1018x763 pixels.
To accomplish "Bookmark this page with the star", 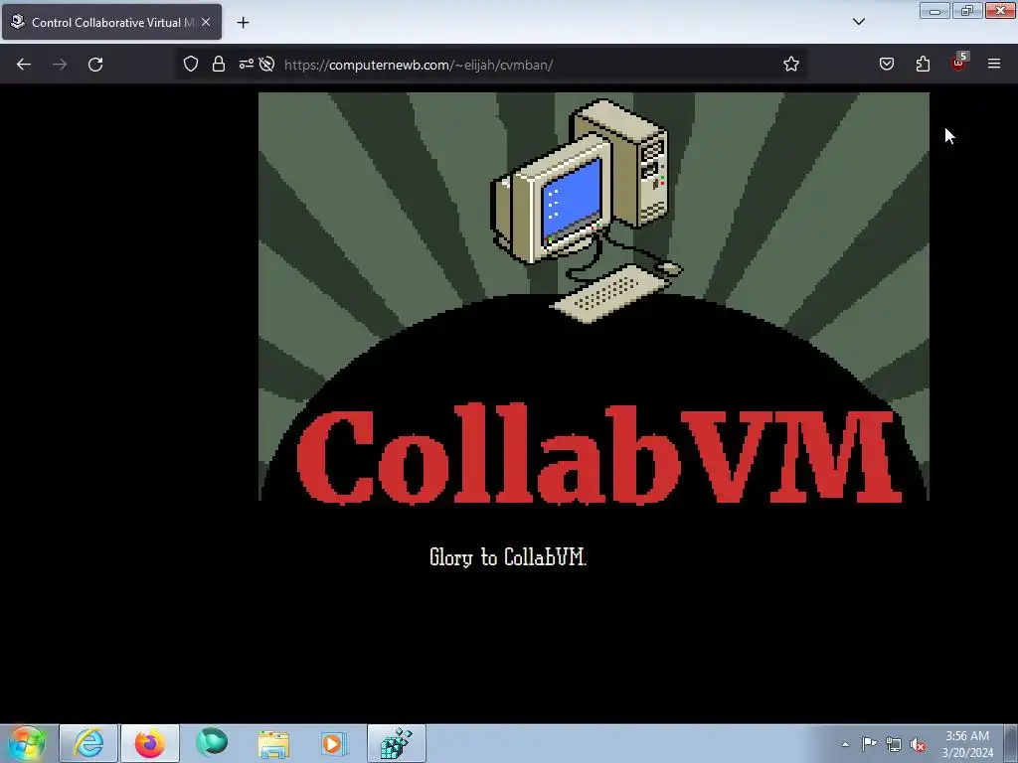I will (790, 64).
